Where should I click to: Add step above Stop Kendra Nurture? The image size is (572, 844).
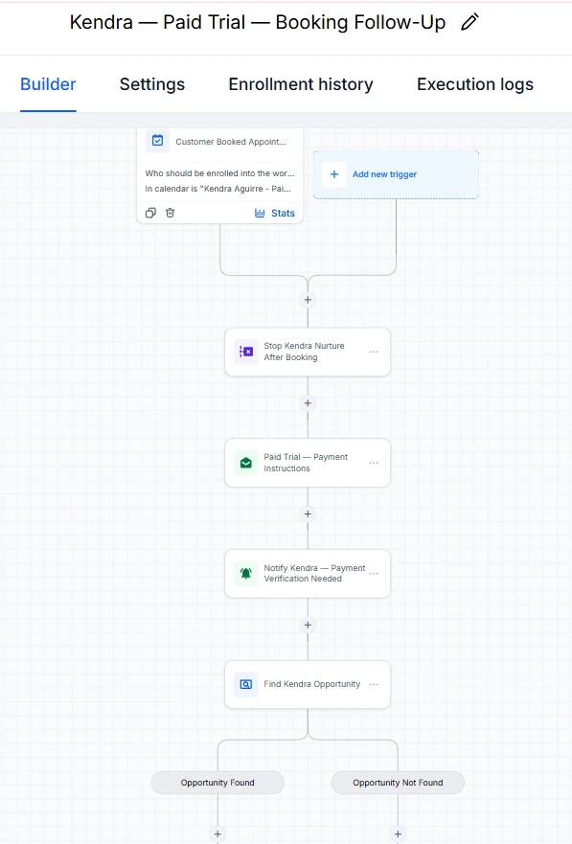308,300
